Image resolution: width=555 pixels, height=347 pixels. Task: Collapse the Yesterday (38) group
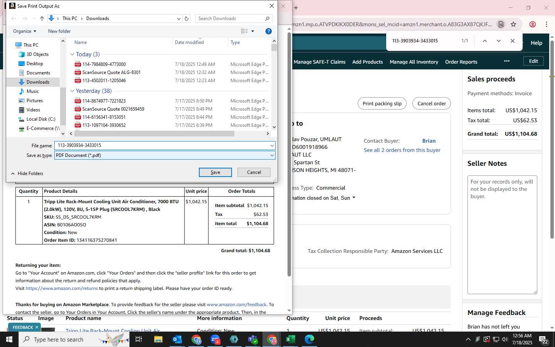(x=72, y=91)
